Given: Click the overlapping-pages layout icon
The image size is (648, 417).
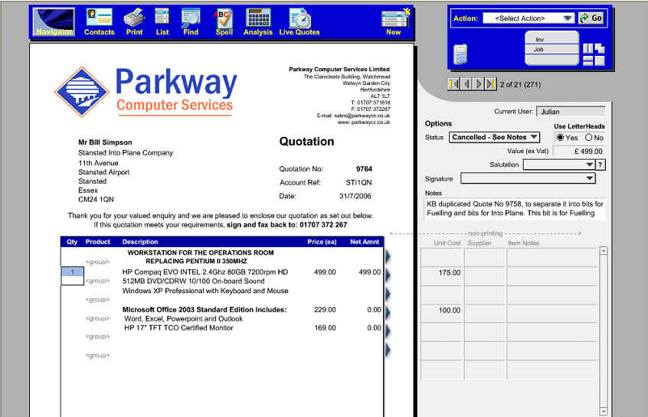Looking at the screenshot, I should [x=600, y=49].
